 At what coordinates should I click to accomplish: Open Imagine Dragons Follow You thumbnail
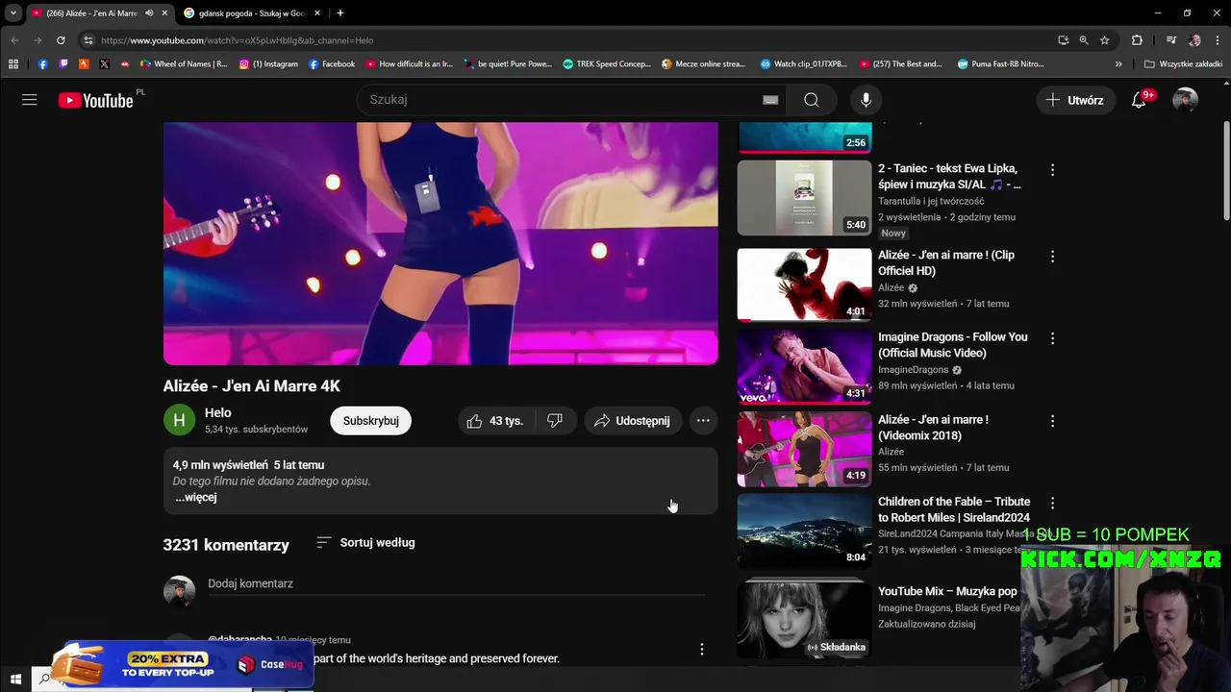(x=804, y=366)
